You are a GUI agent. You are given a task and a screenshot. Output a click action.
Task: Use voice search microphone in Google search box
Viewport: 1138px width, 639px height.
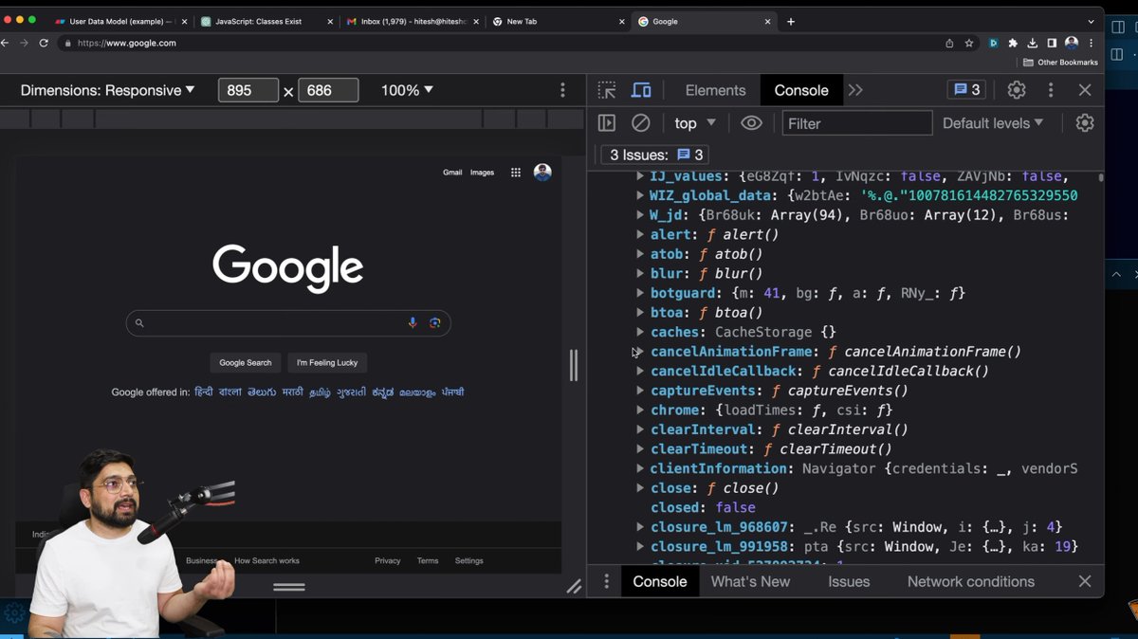pyautogui.click(x=413, y=323)
